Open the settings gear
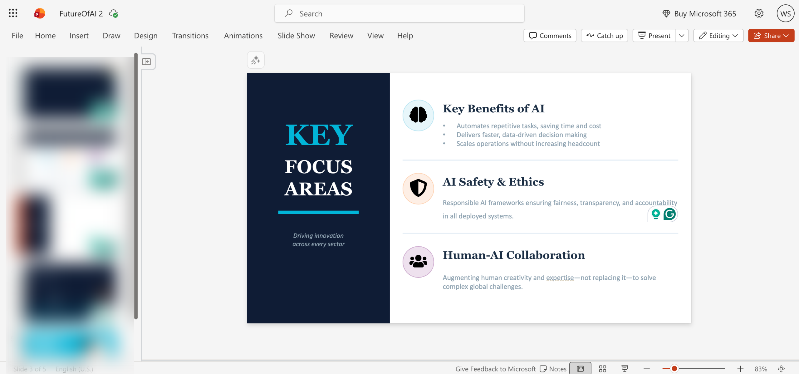Image resolution: width=799 pixels, height=374 pixels. [x=759, y=13]
